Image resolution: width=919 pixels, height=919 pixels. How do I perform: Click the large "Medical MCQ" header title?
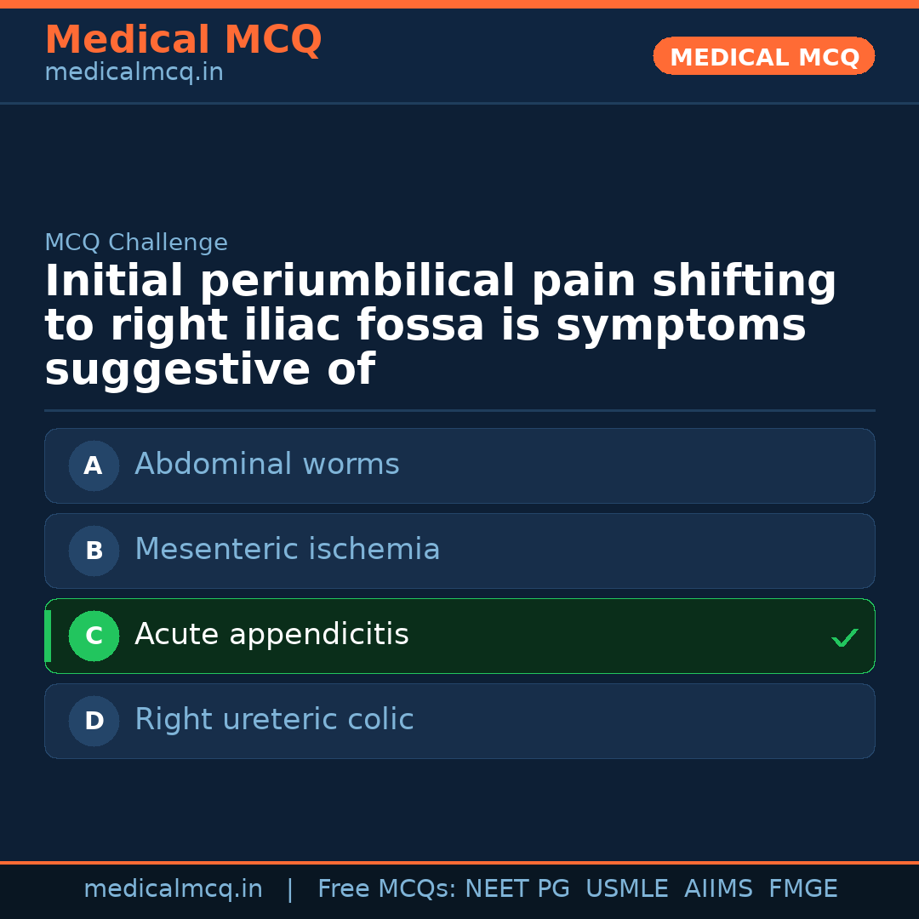click(x=183, y=40)
